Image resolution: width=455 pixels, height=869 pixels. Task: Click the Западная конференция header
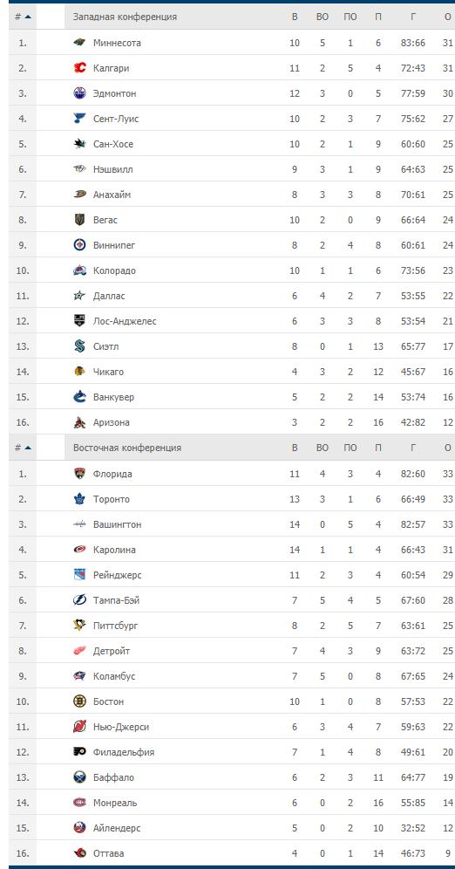coord(126,17)
